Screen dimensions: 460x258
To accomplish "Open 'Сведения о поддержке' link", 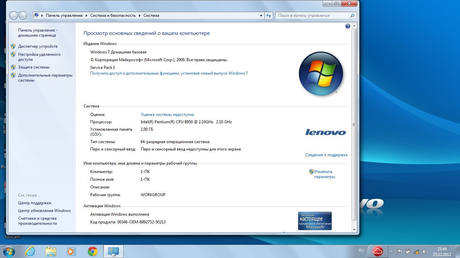I will [326, 155].
